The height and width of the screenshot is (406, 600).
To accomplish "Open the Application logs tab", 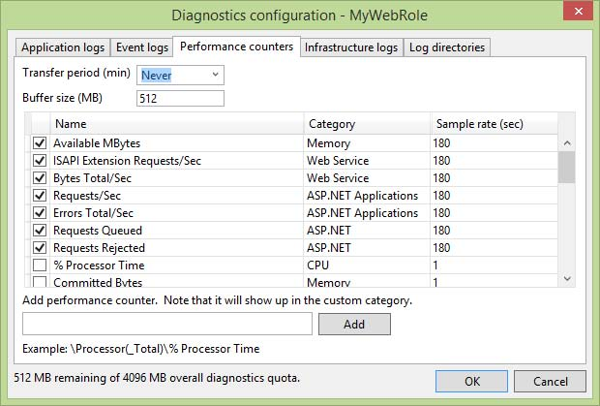I will click(63, 47).
